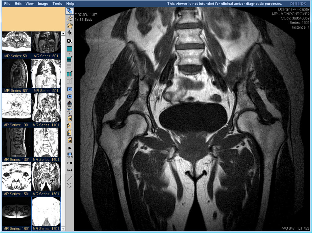The width and height of the screenshot is (312, 233).
Task: Select the pan hand tool
Action: pos(69,26)
